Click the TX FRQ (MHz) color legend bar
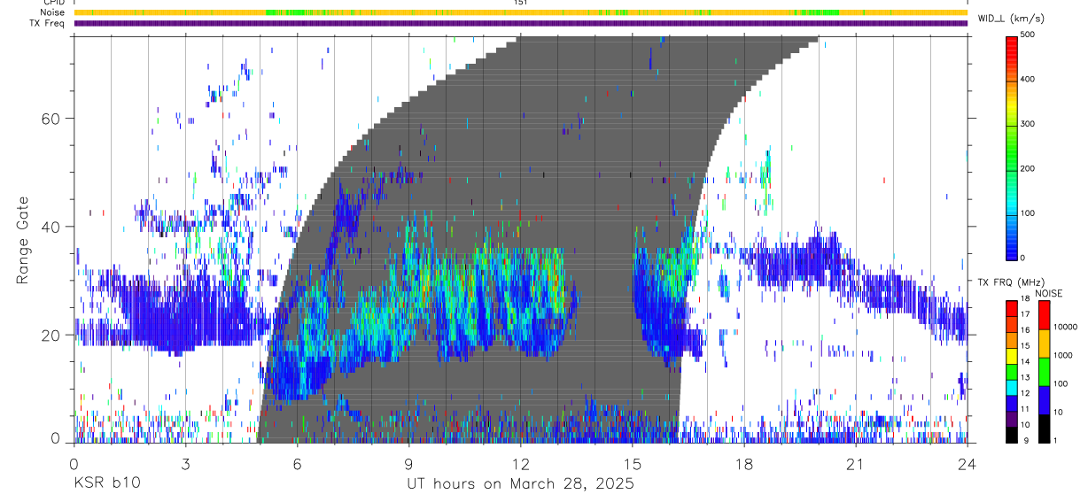This screenshot has width=1088, height=502. pos(1012,371)
